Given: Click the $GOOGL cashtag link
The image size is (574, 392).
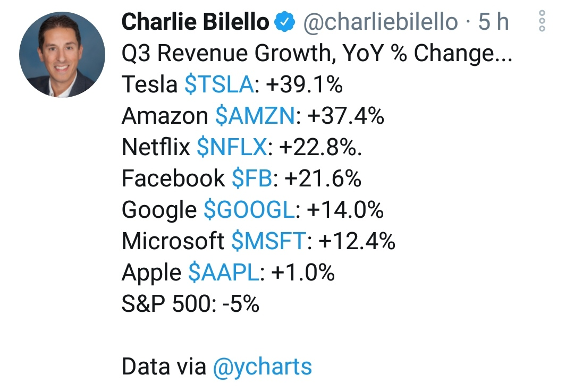Looking at the screenshot, I should point(249,210).
